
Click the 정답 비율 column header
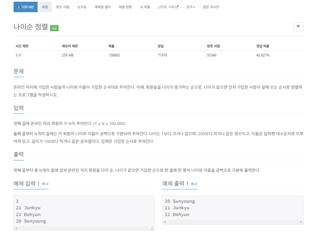pyautogui.click(x=263, y=46)
